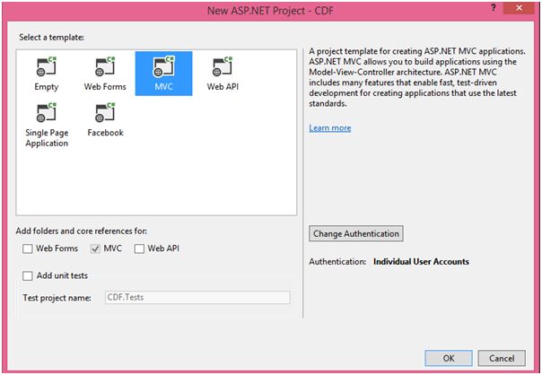Click the Cancel button
The image size is (542, 375).
tap(508, 358)
